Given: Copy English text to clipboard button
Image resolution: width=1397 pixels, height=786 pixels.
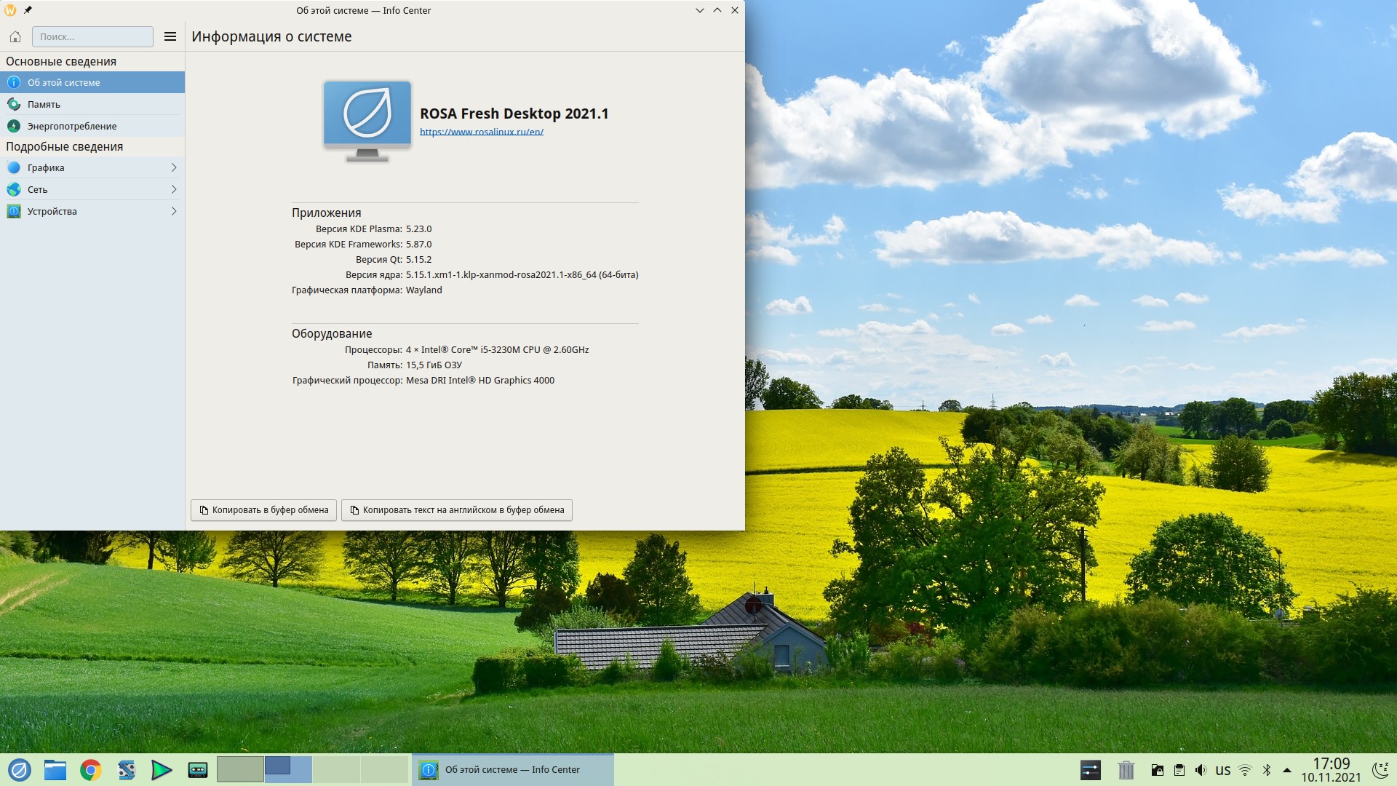Looking at the screenshot, I should point(457,510).
